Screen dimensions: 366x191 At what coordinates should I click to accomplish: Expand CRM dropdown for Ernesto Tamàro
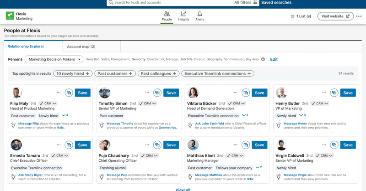coord(60,155)
